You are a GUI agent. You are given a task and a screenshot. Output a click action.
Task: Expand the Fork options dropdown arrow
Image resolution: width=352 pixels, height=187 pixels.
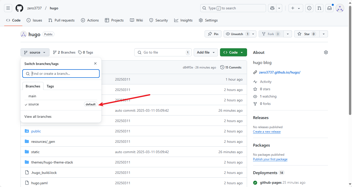pyautogui.click(x=288, y=34)
